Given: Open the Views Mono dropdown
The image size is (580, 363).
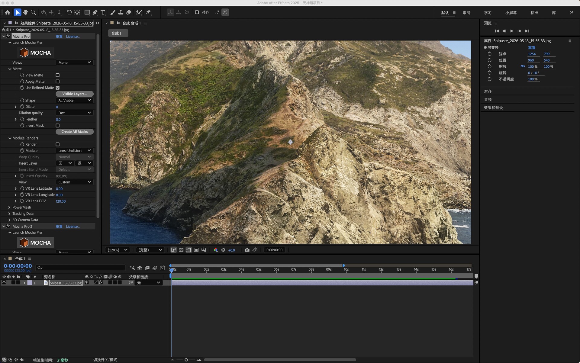Looking at the screenshot, I should click(x=75, y=63).
